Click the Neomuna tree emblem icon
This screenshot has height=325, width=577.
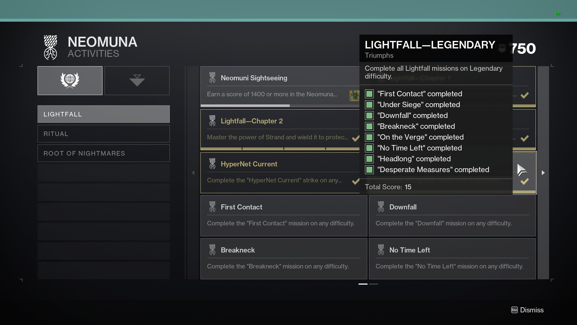point(50,48)
